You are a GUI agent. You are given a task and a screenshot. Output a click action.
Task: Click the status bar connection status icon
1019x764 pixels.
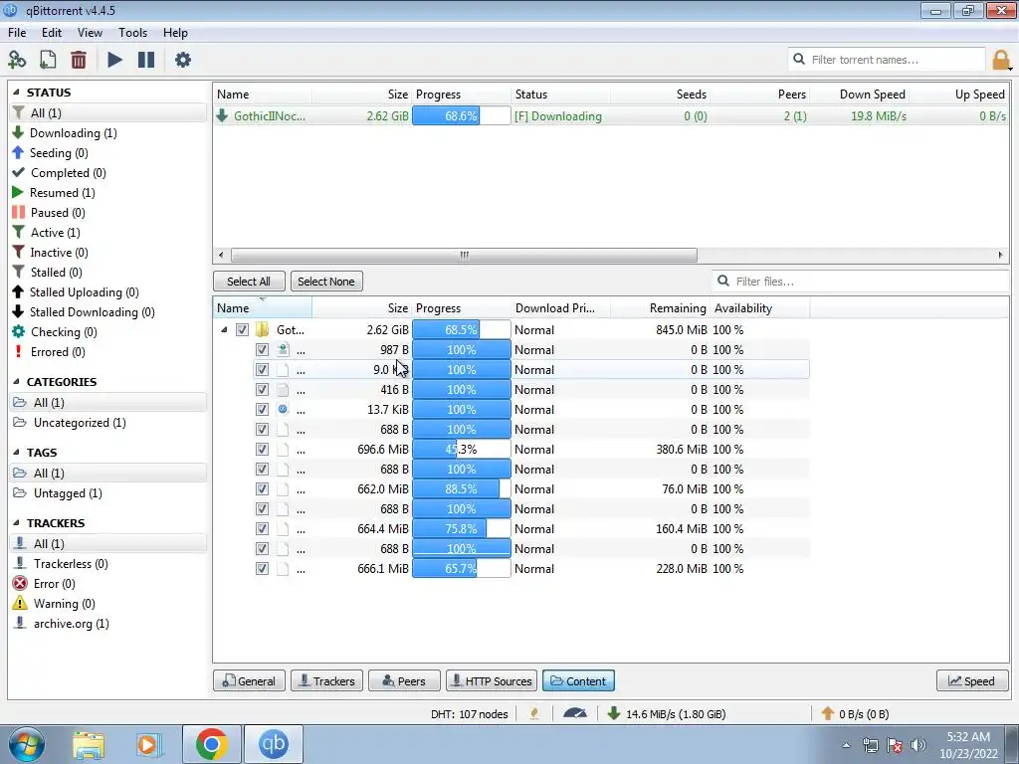534,713
